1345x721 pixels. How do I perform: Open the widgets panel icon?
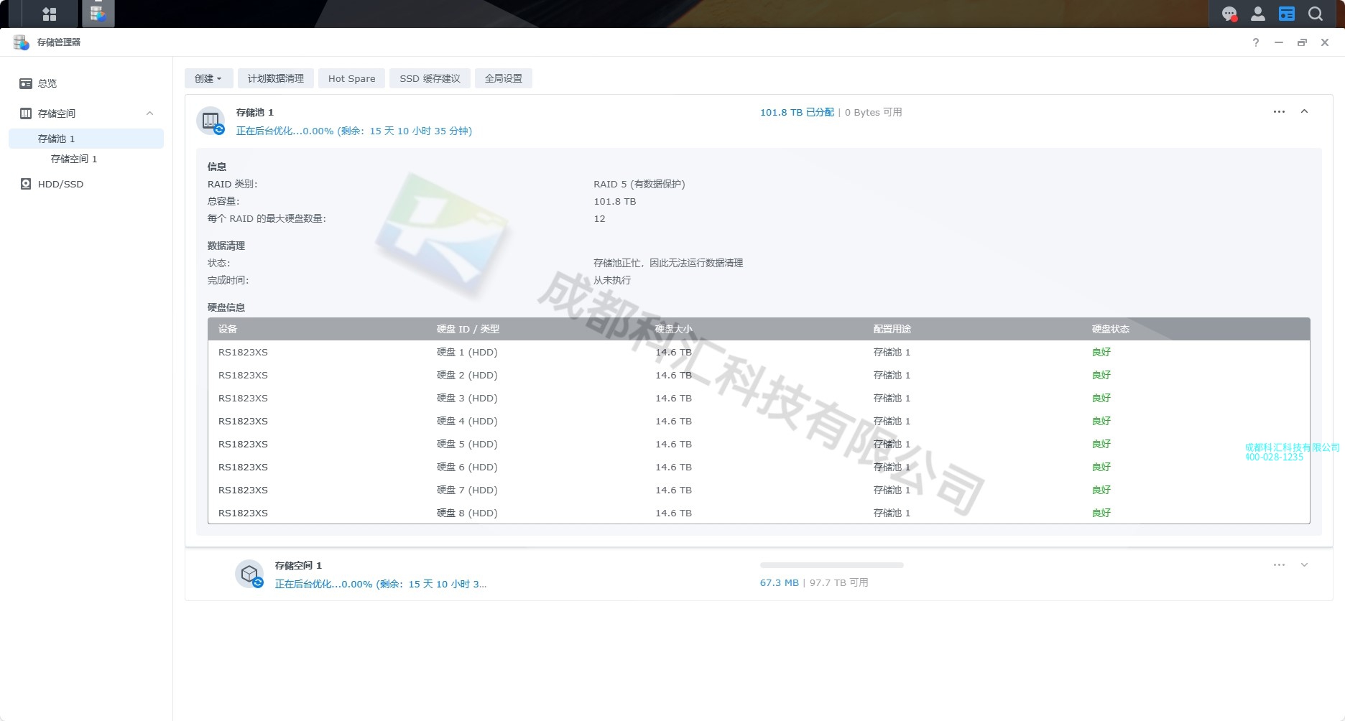coord(1287,14)
